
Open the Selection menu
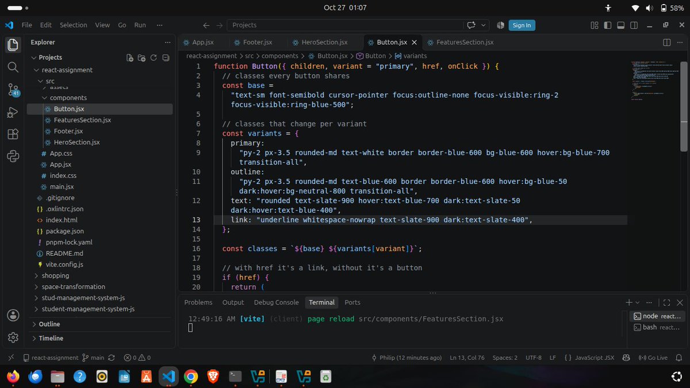74,25
